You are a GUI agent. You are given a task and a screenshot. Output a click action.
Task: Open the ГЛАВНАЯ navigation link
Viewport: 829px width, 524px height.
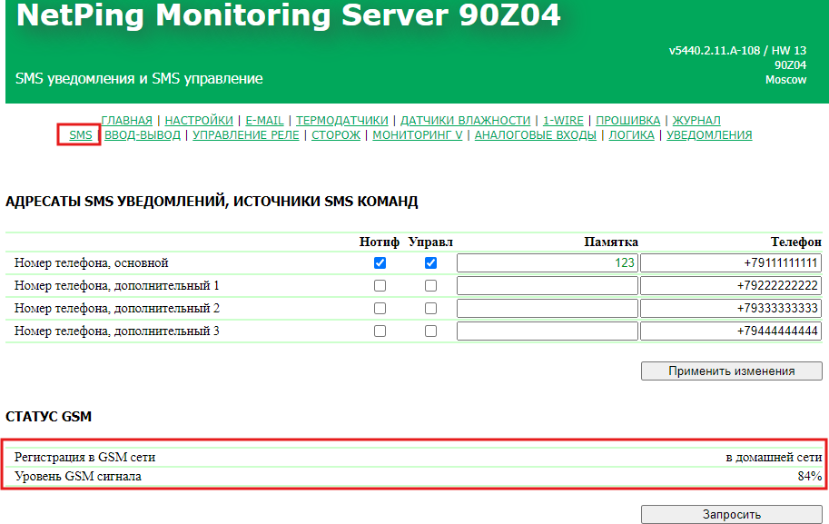click(x=126, y=120)
